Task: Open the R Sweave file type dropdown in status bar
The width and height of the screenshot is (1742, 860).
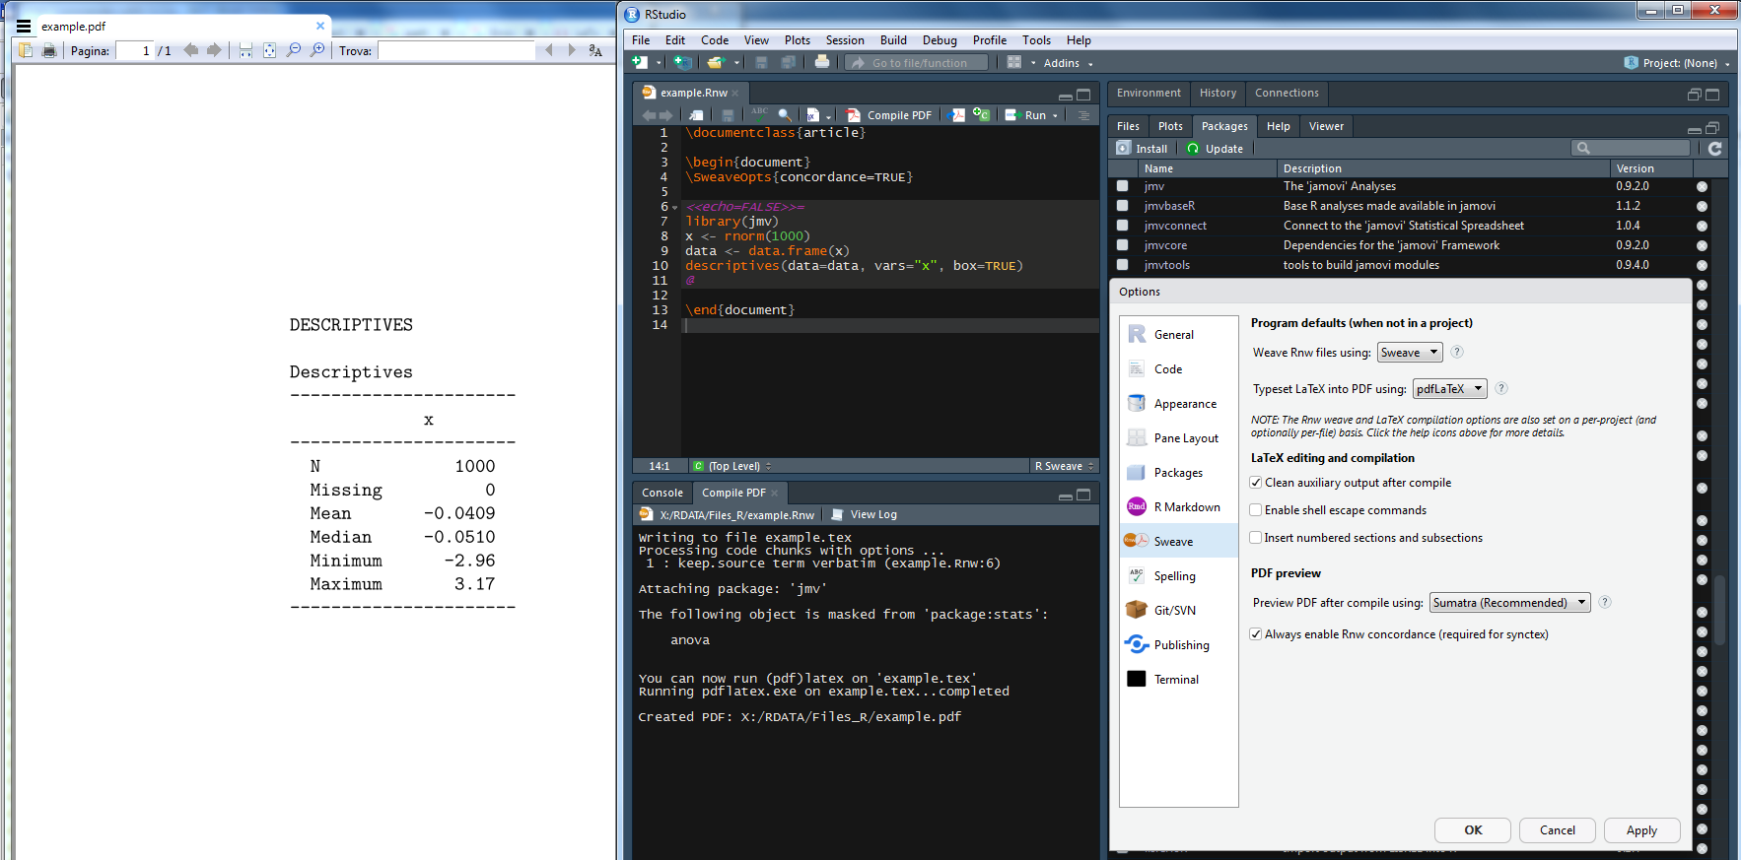Action: click(1064, 466)
